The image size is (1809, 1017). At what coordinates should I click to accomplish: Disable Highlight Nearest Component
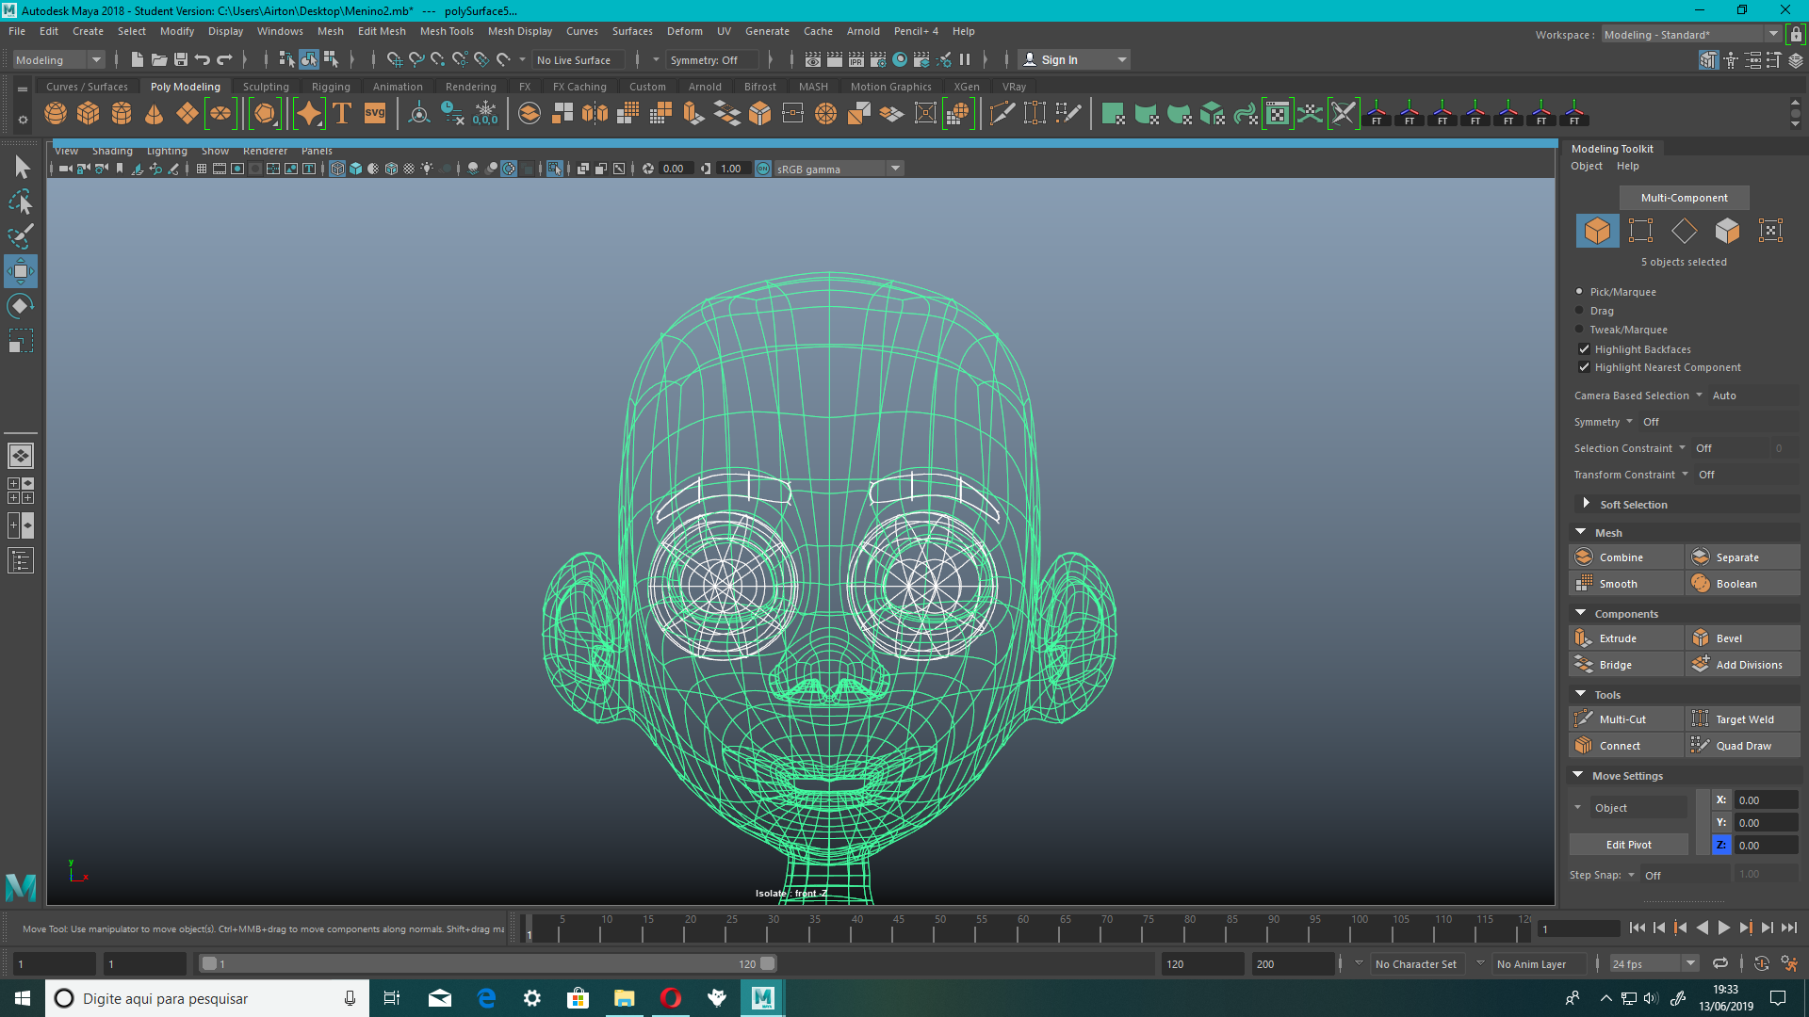[1585, 367]
